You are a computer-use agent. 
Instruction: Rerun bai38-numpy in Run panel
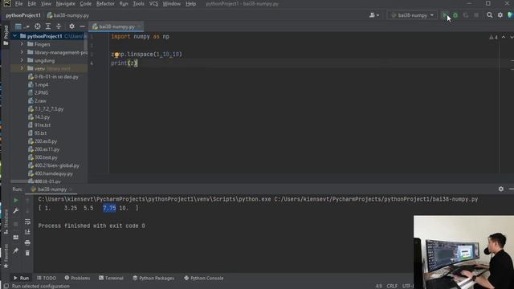[x=16, y=200]
